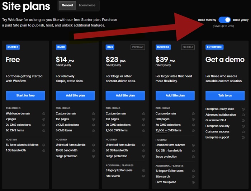251x191 pixels.
Task: Show info for 40 CMS collections
Action: 193,125
